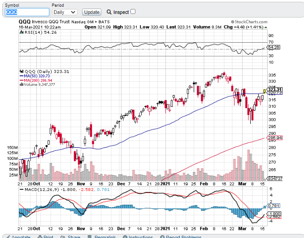Click the StockCharts.com copyright text
304x238 pixels.
(249, 22)
